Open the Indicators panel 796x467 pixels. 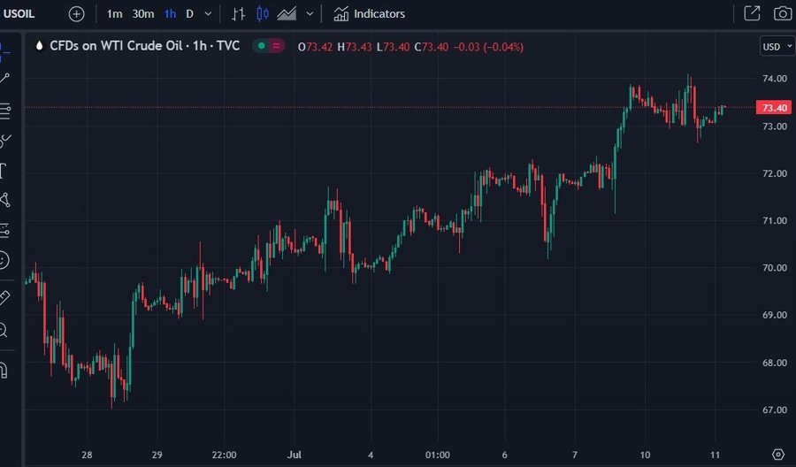(370, 14)
